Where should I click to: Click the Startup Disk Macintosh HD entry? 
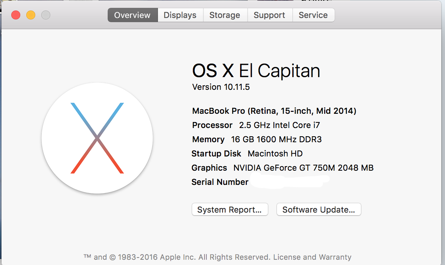(x=247, y=153)
